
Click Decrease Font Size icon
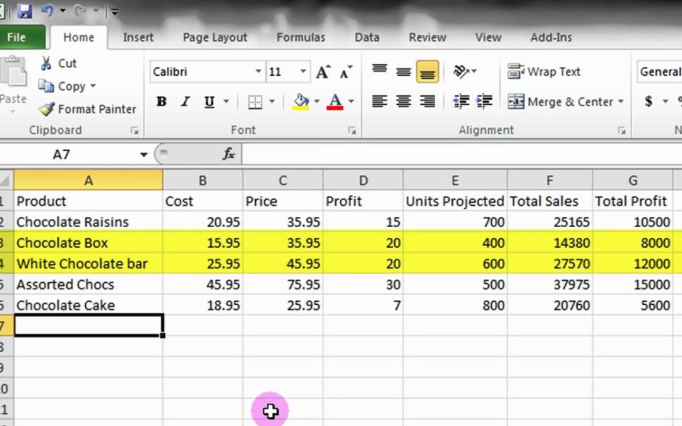coord(346,72)
